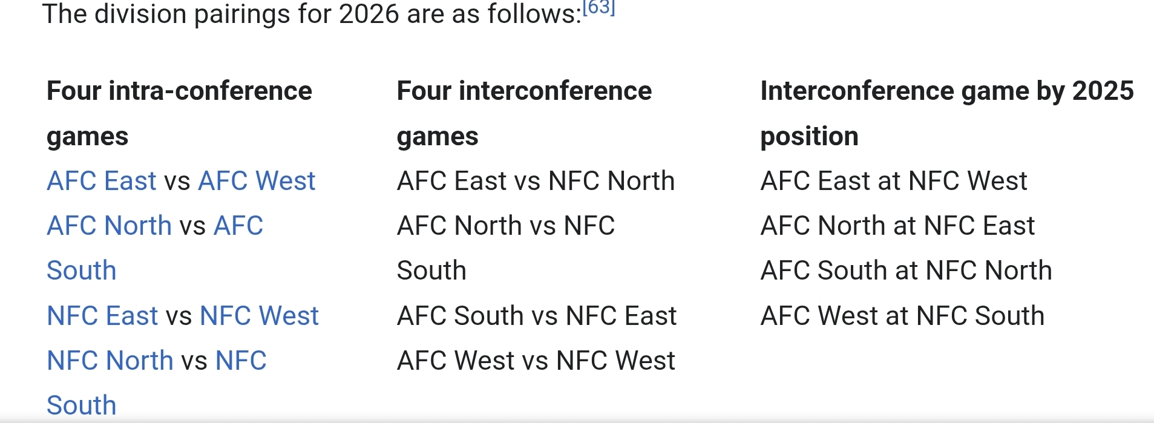The image size is (1154, 423).
Task: Click the "AFC West vs NFC West" text
Action: pos(536,361)
